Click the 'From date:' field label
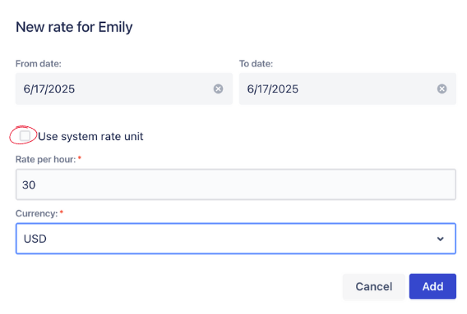Viewport: 467px width, 314px height. [x=39, y=64]
